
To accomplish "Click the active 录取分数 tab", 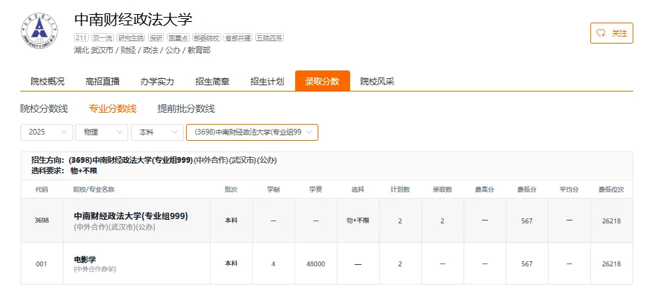I will pyautogui.click(x=323, y=81).
